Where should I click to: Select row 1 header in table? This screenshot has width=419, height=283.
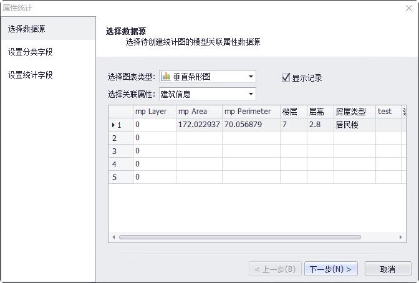[x=120, y=125]
